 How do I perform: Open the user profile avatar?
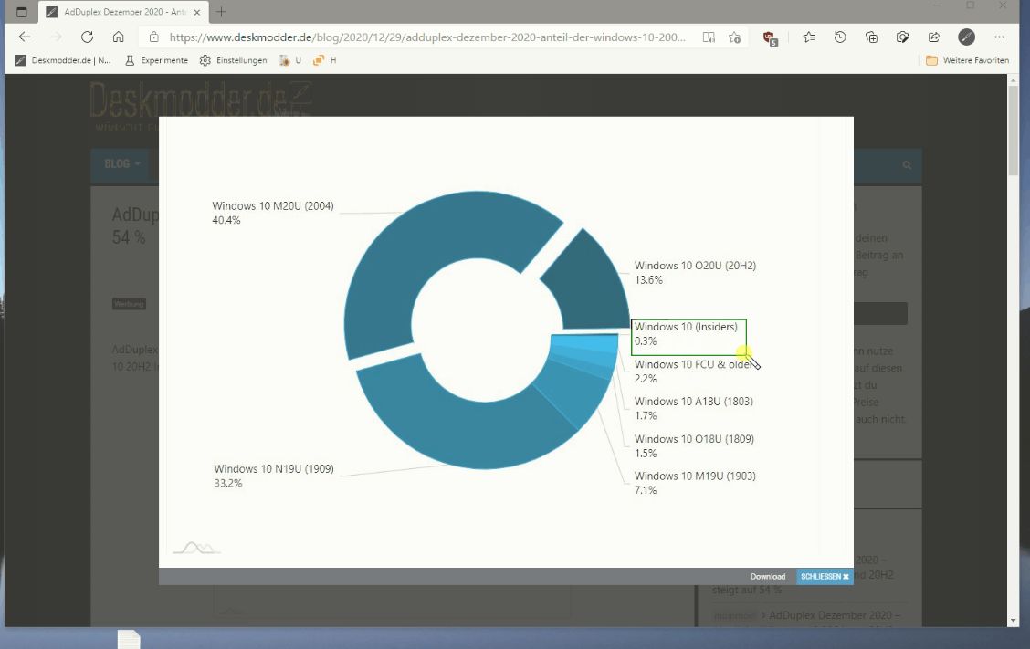pos(966,37)
